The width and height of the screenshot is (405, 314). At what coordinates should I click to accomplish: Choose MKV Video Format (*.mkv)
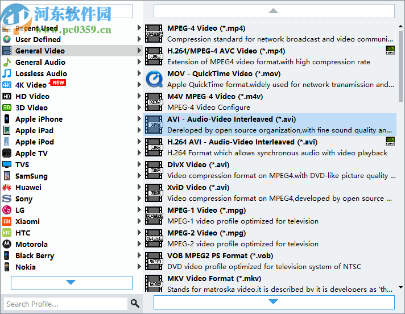pos(270,283)
